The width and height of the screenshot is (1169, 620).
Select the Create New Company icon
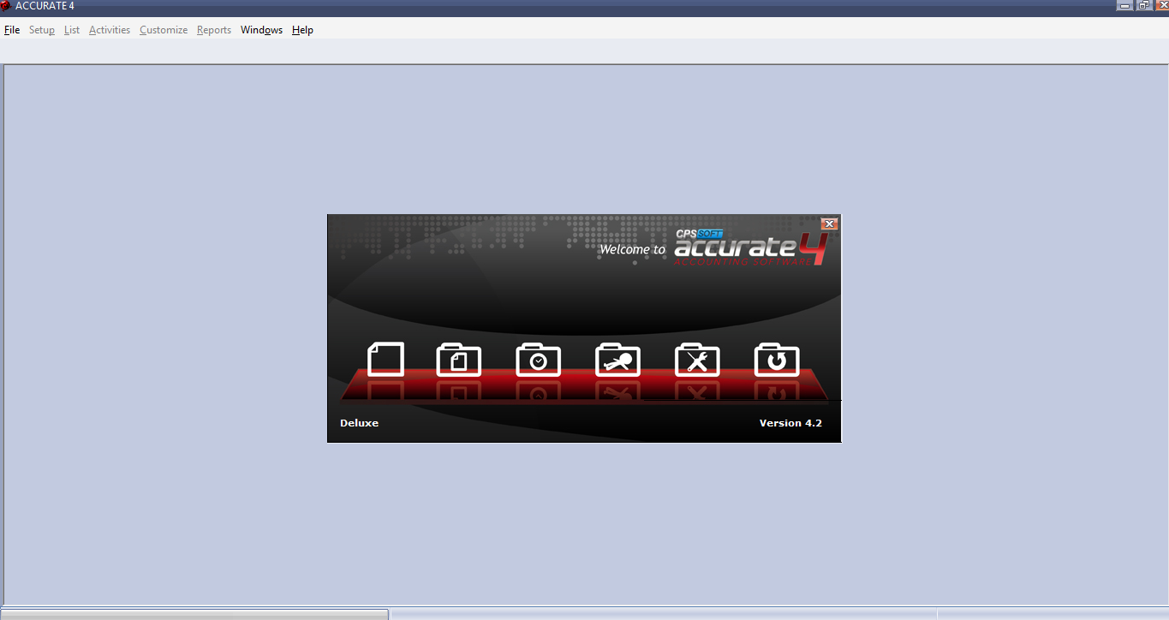coord(385,360)
